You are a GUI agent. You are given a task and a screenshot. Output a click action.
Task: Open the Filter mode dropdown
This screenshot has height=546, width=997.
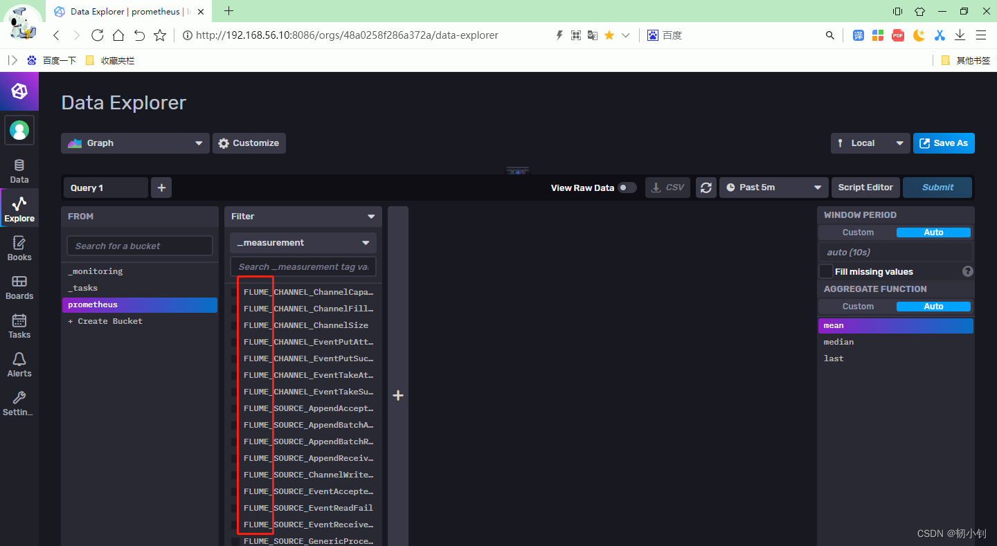tap(303, 217)
